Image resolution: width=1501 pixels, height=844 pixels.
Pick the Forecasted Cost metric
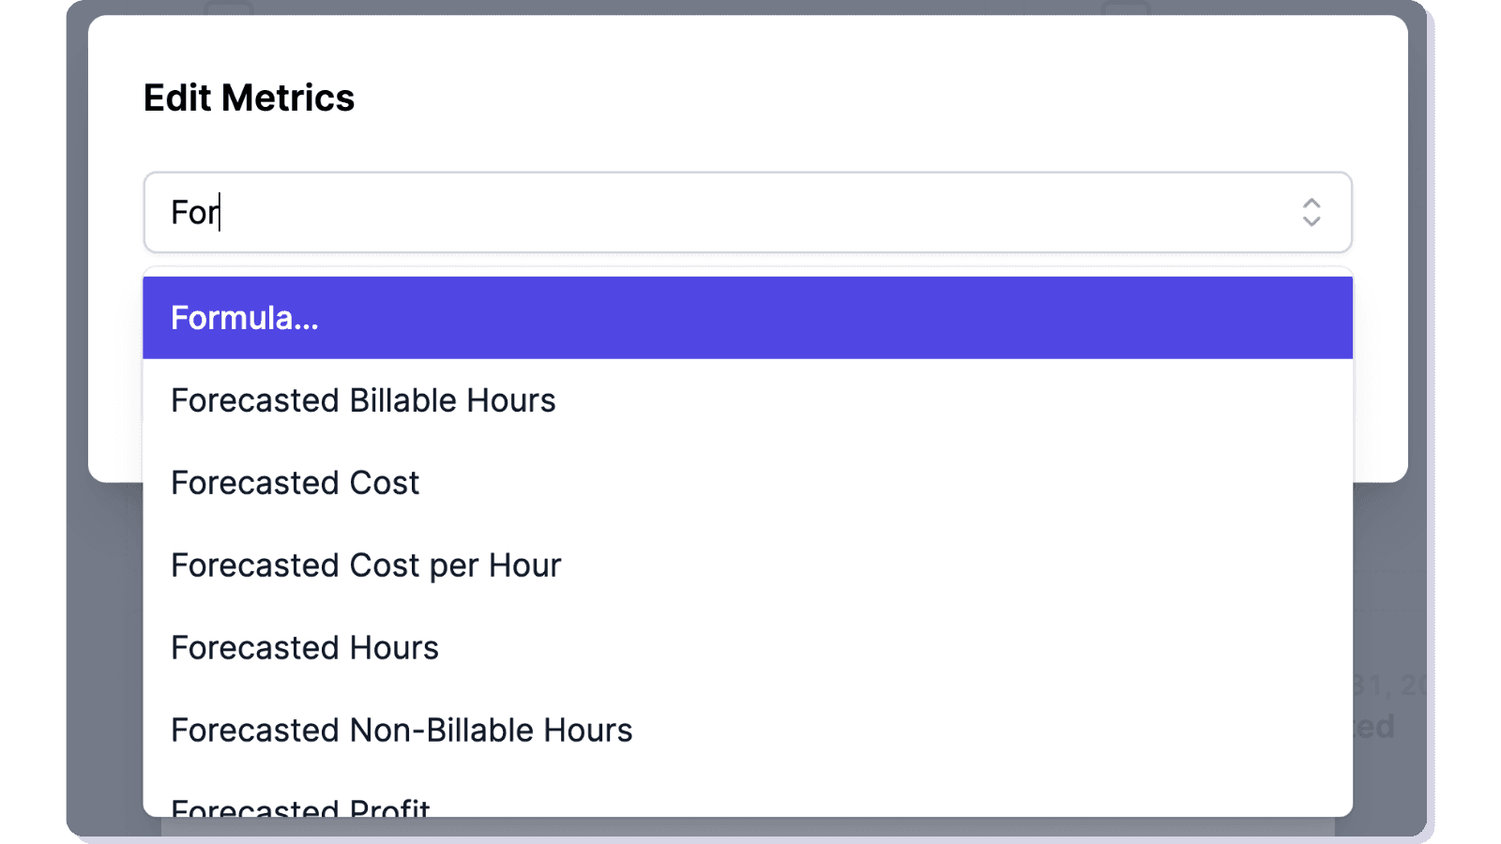coord(295,484)
